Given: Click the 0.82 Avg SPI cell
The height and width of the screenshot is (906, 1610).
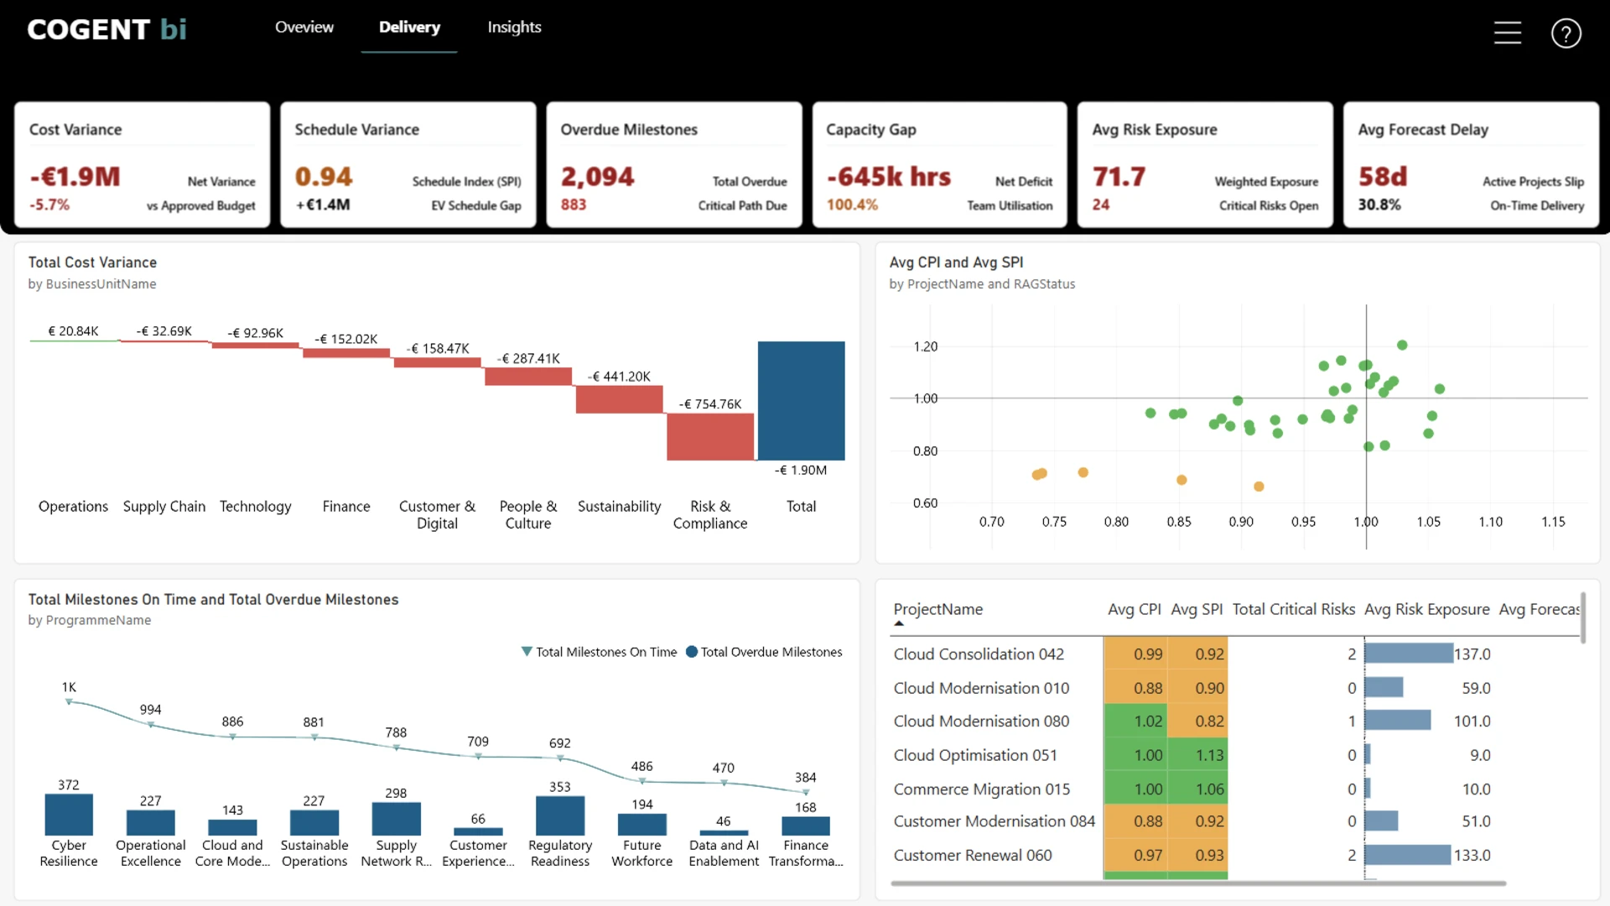Looking at the screenshot, I should click(x=1197, y=721).
